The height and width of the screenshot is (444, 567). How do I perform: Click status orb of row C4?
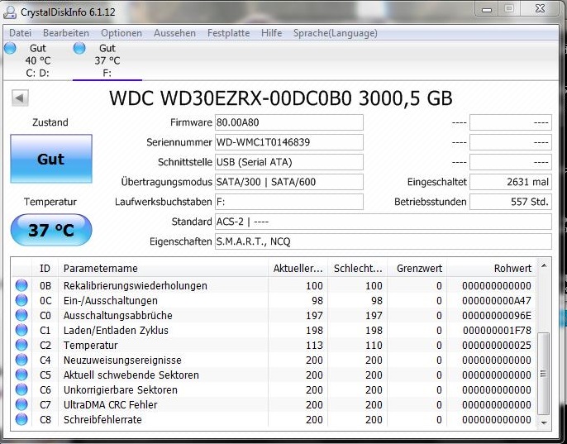coord(21,360)
